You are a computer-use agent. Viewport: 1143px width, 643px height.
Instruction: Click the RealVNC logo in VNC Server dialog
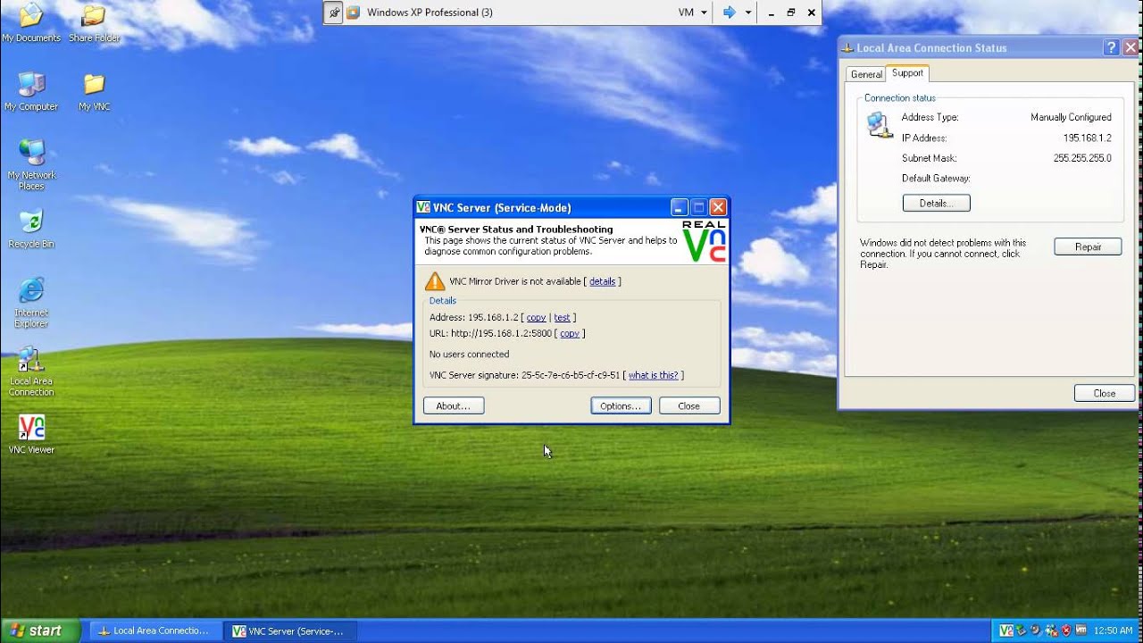[x=705, y=241]
